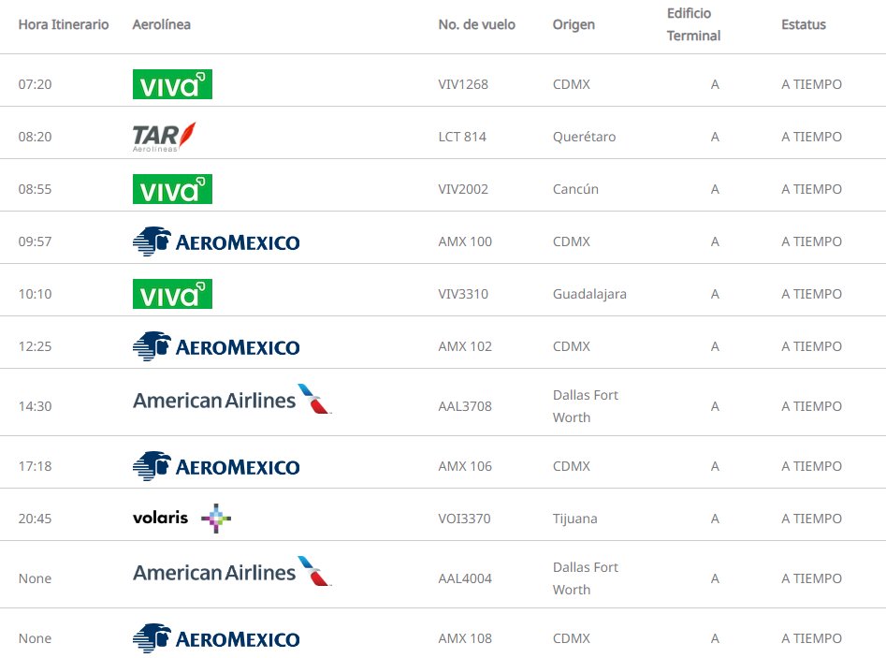Select flight number VOI3370

coord(464,519)
